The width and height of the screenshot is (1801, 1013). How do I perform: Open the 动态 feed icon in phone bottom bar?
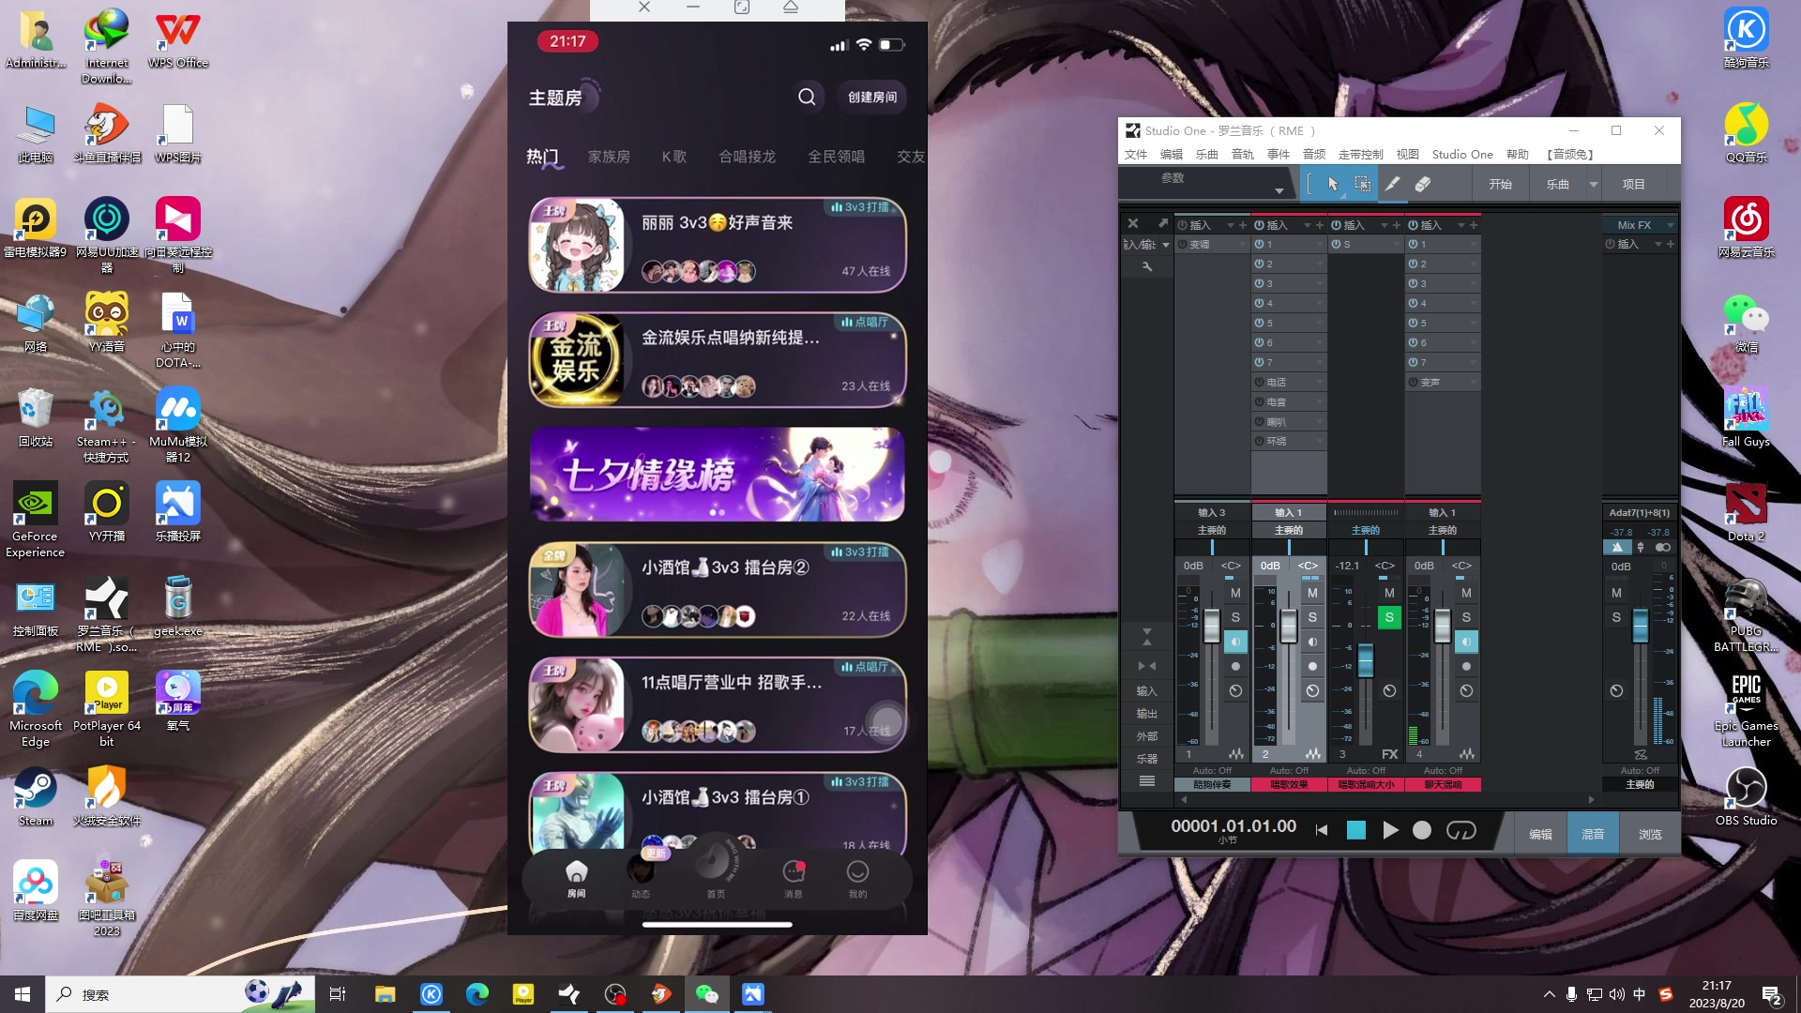(x=641, y=879)
